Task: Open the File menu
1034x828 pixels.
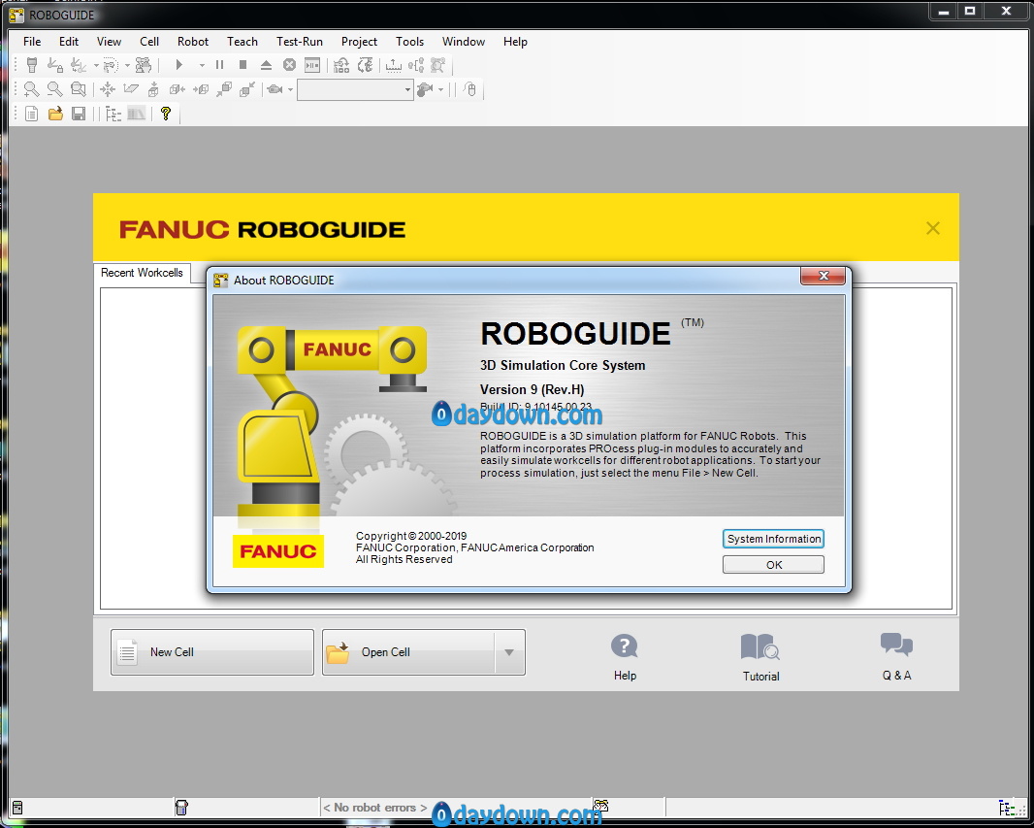Action: click(32, 42)
